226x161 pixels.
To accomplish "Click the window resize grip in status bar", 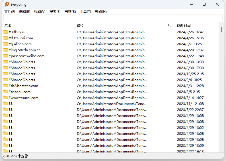I will [222, 157].
